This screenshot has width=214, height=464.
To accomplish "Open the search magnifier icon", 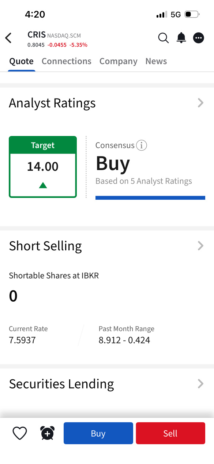I will [163, 38].
